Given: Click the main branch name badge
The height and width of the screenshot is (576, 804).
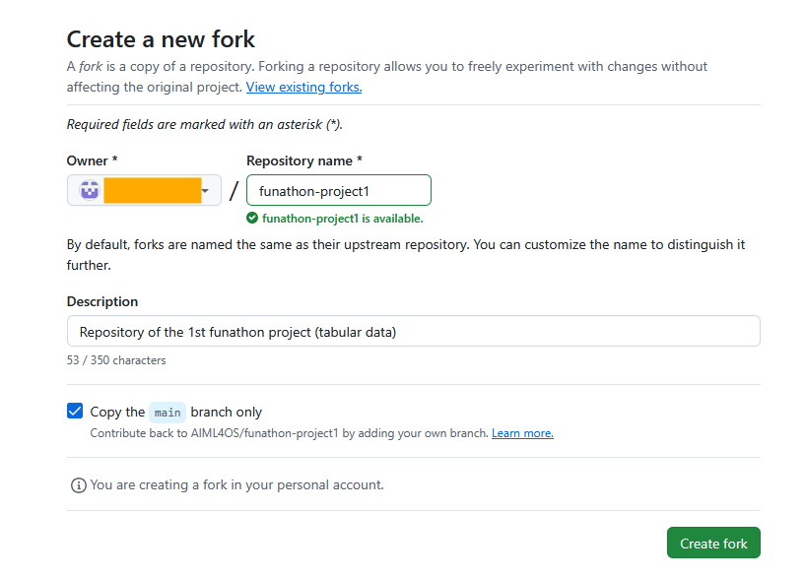Looking at the screenshot, I should click(167, 413).
